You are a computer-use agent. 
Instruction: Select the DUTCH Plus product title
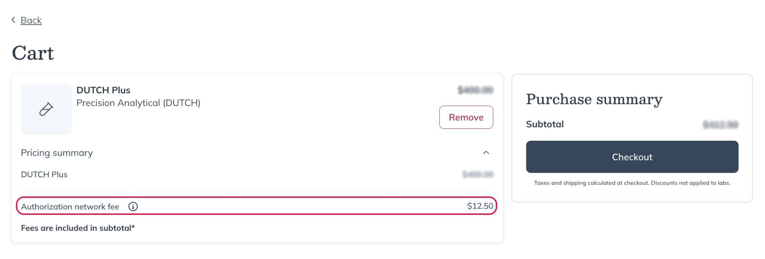(103, 90)
